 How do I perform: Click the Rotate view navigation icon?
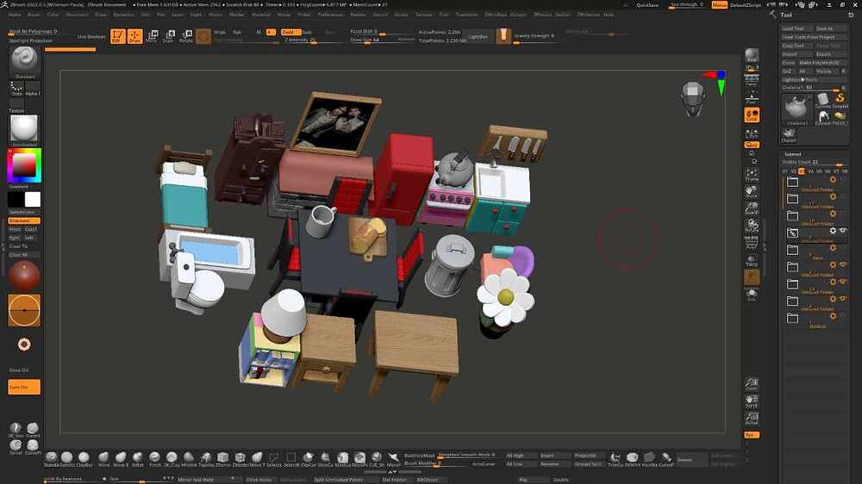tap(752, 226)
